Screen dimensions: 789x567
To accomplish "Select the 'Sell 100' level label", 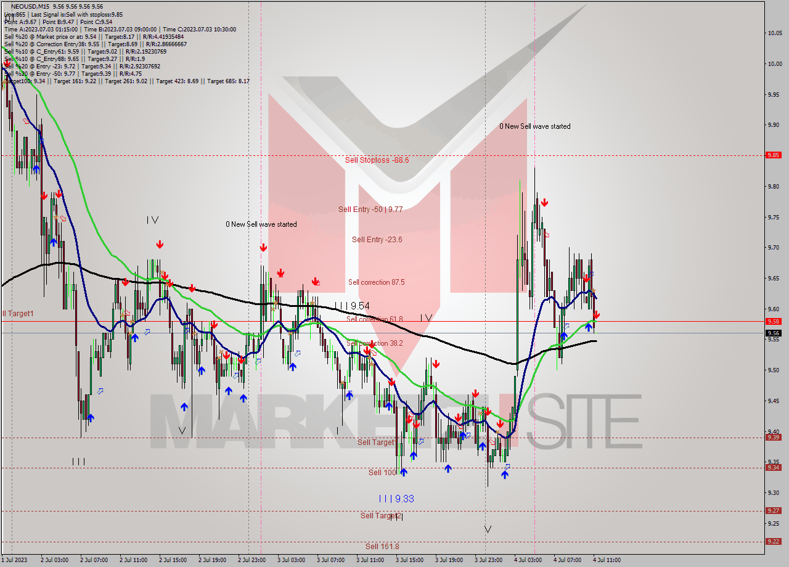I will pos(382,473).
